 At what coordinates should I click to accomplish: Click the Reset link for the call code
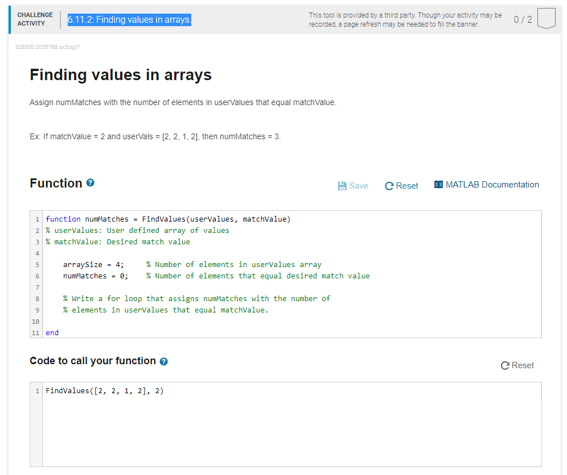click(521, 366)
